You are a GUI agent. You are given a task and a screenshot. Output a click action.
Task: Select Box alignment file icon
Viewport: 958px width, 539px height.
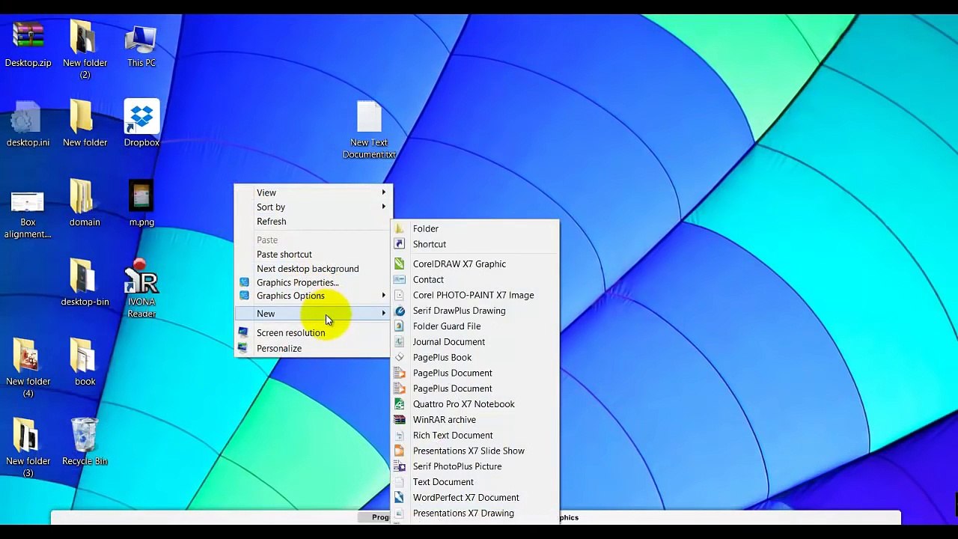28,201
